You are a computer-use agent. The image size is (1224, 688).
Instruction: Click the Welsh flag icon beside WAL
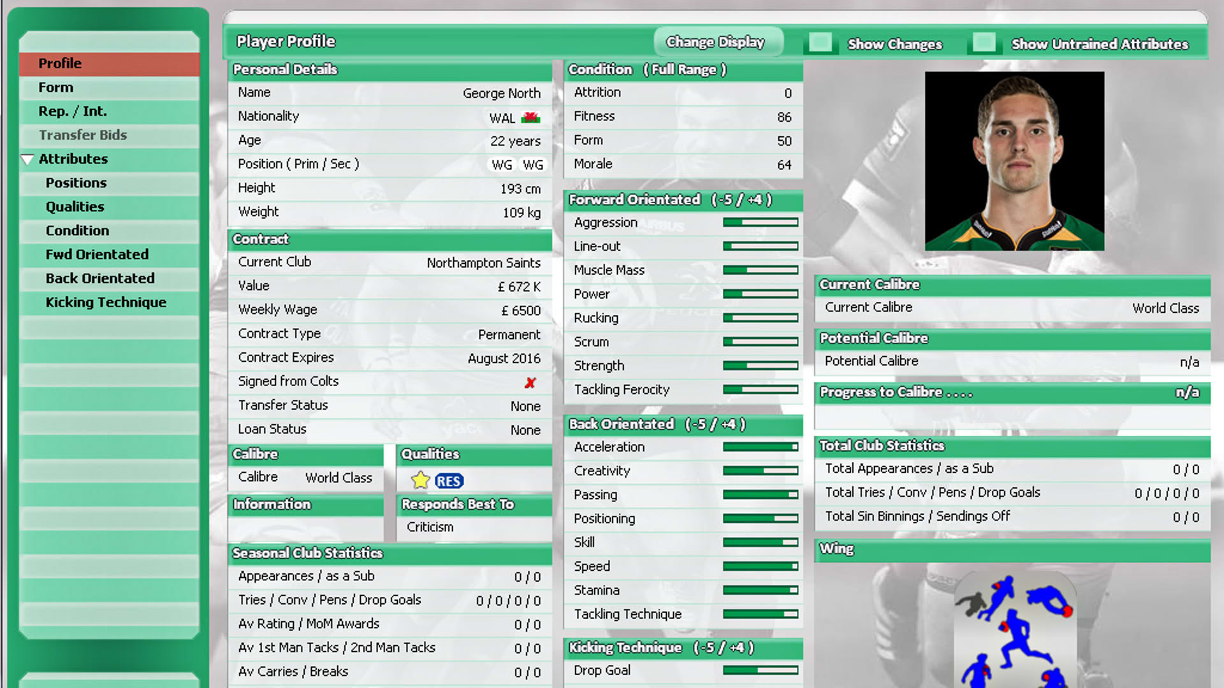(530, 117)
